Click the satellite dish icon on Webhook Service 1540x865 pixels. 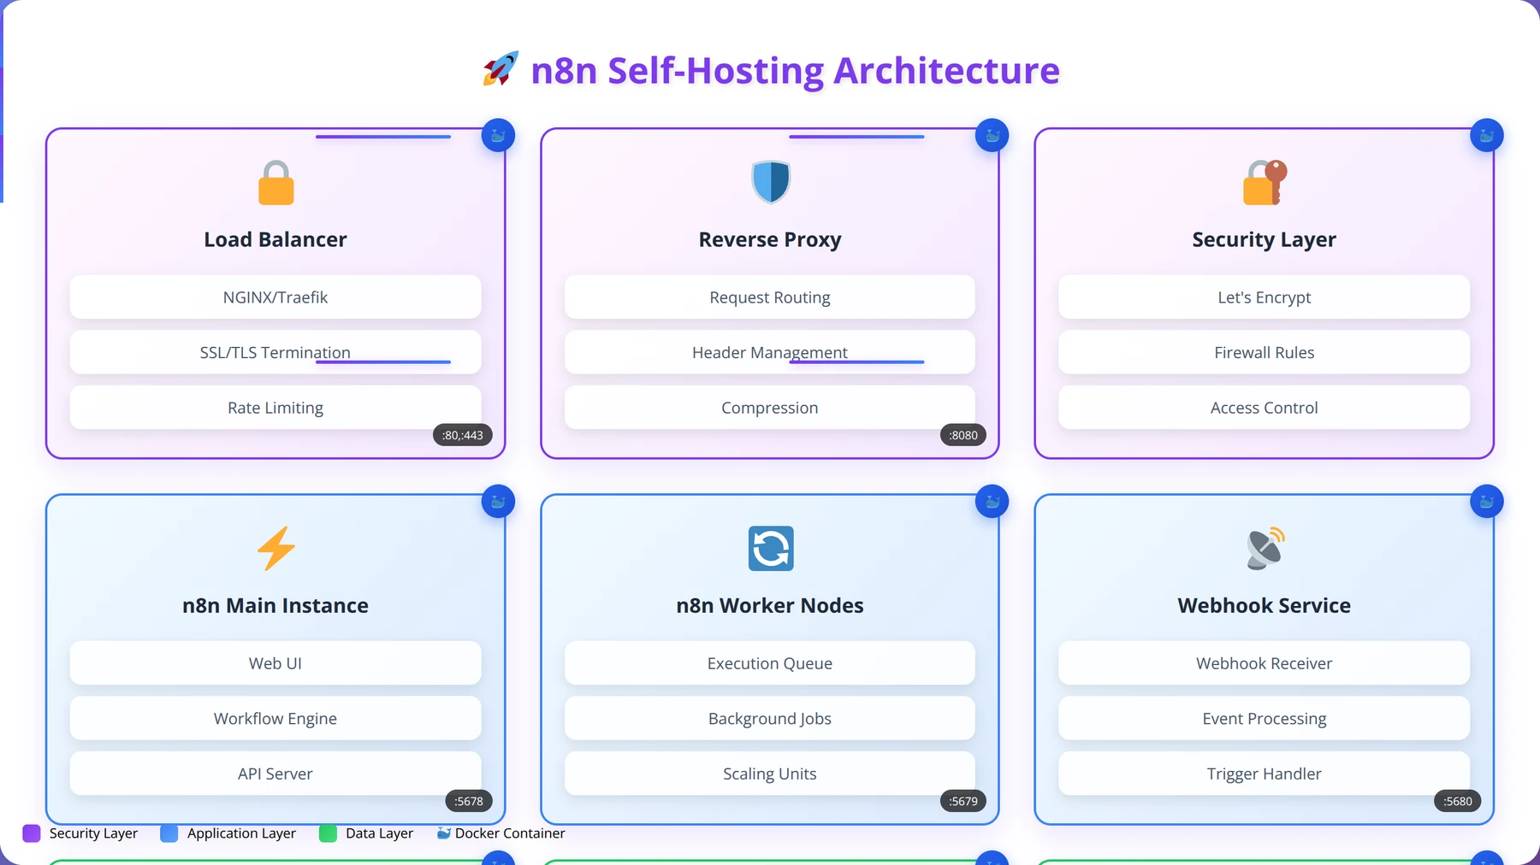coord(1265,548)
